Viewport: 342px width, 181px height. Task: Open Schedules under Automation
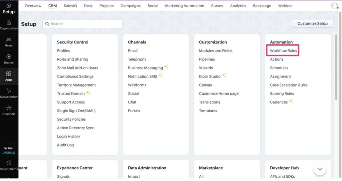pyautogui.click(x=279, y=68)
